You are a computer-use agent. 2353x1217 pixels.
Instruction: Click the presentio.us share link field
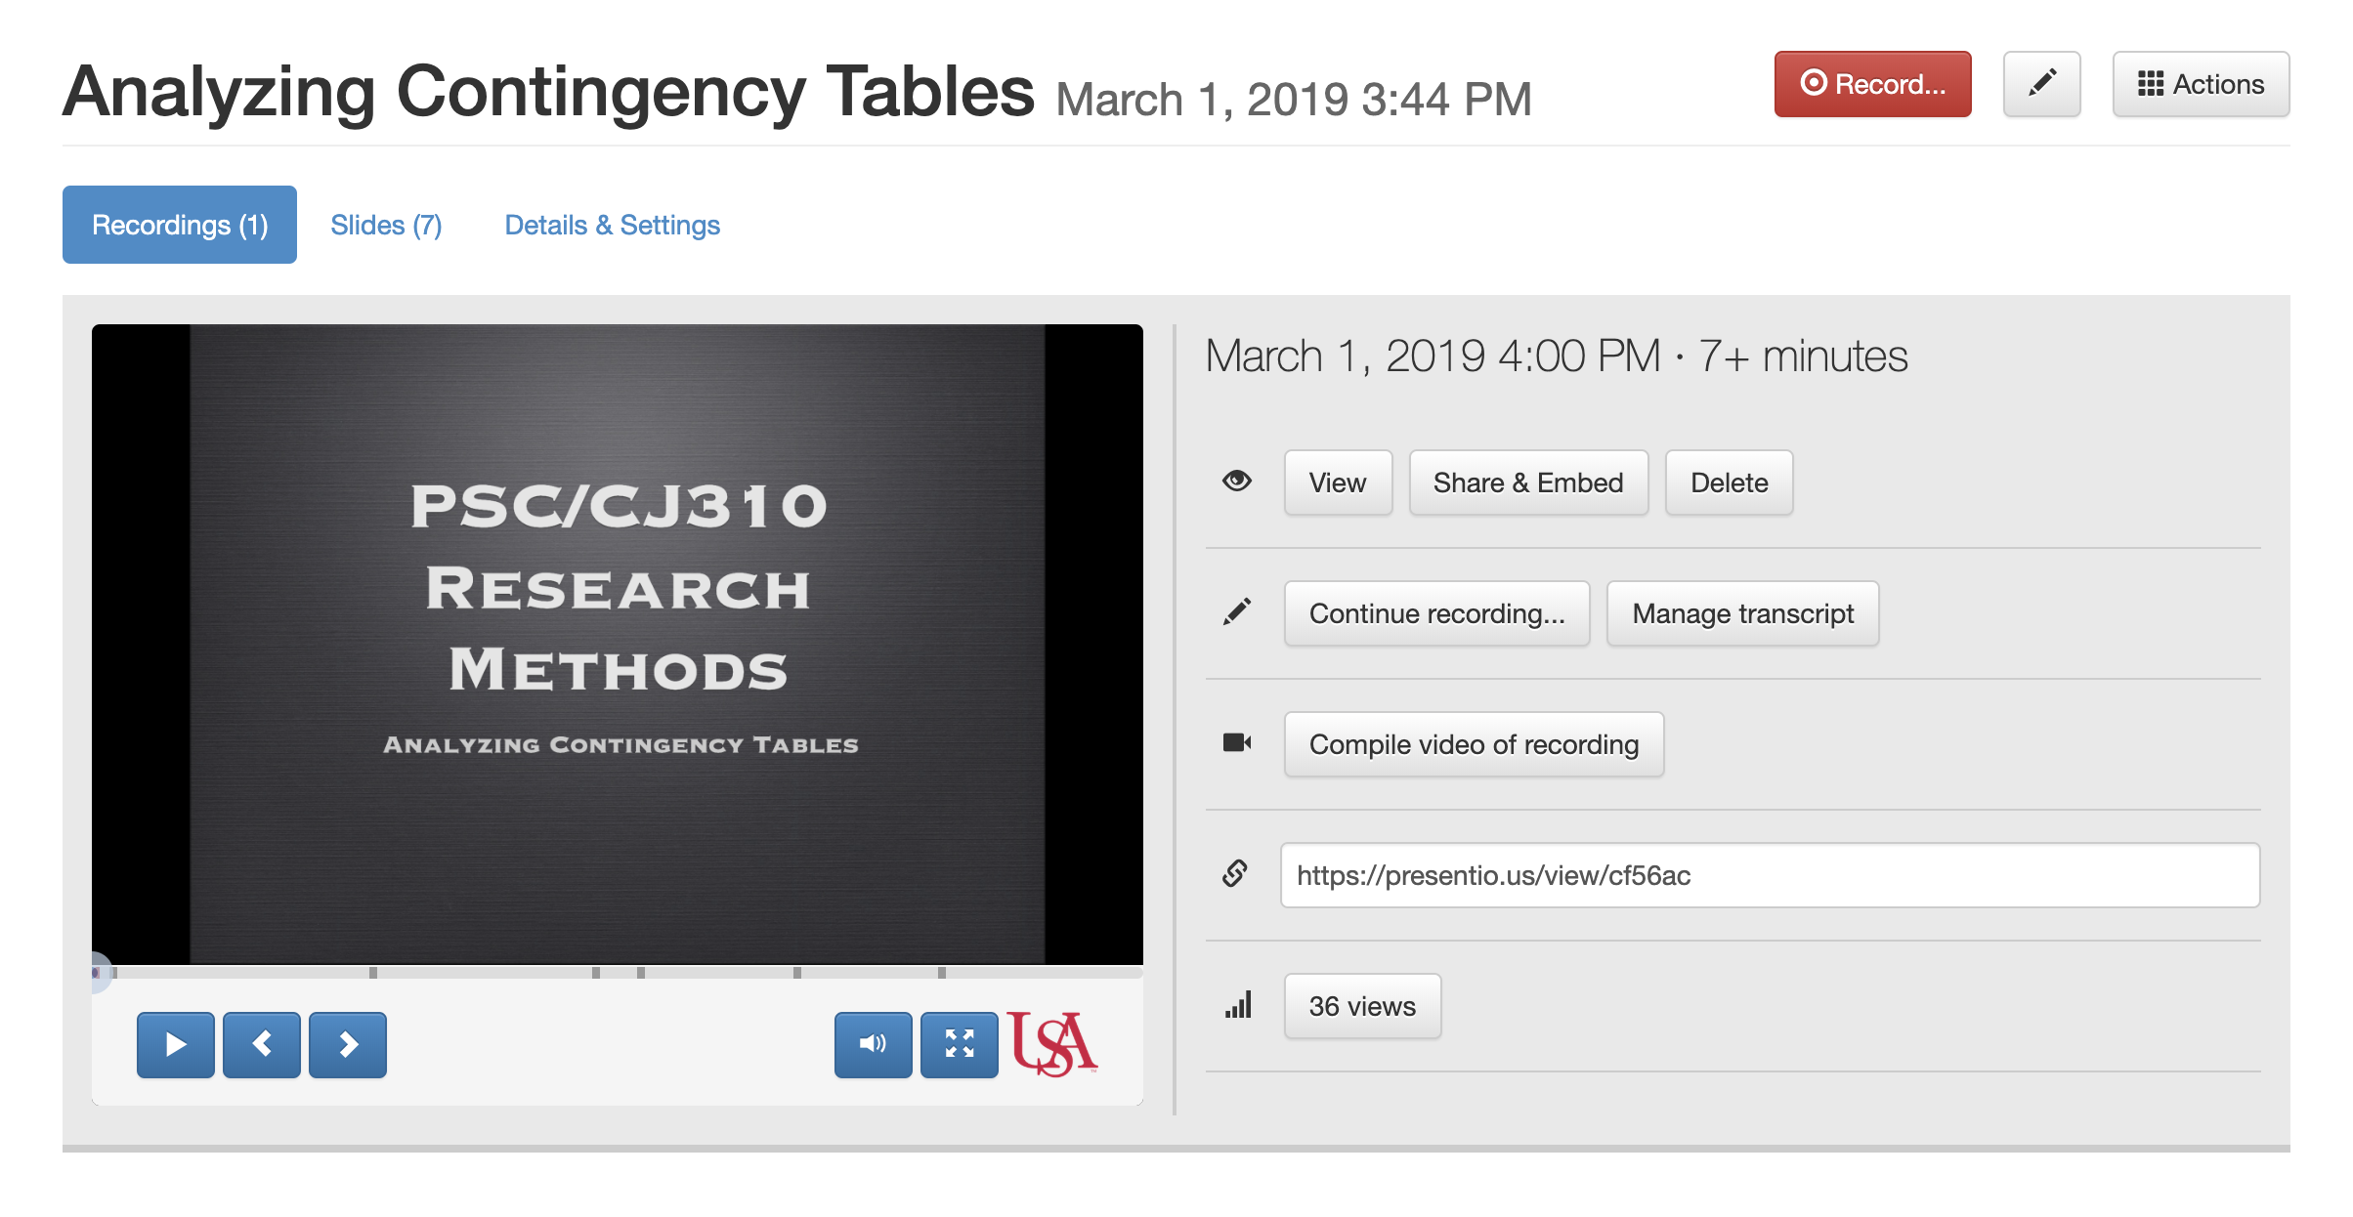1770,875
